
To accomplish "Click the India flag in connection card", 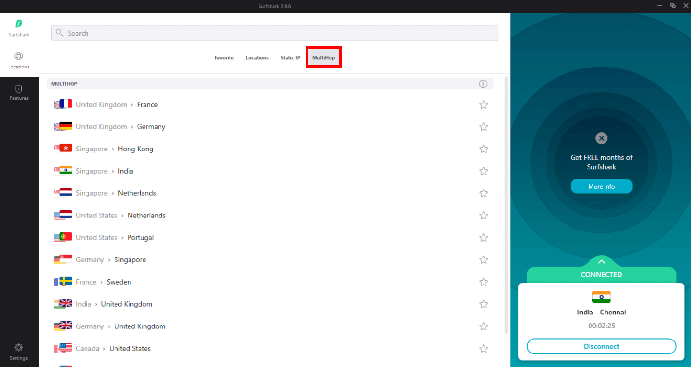I will [601, 297].
